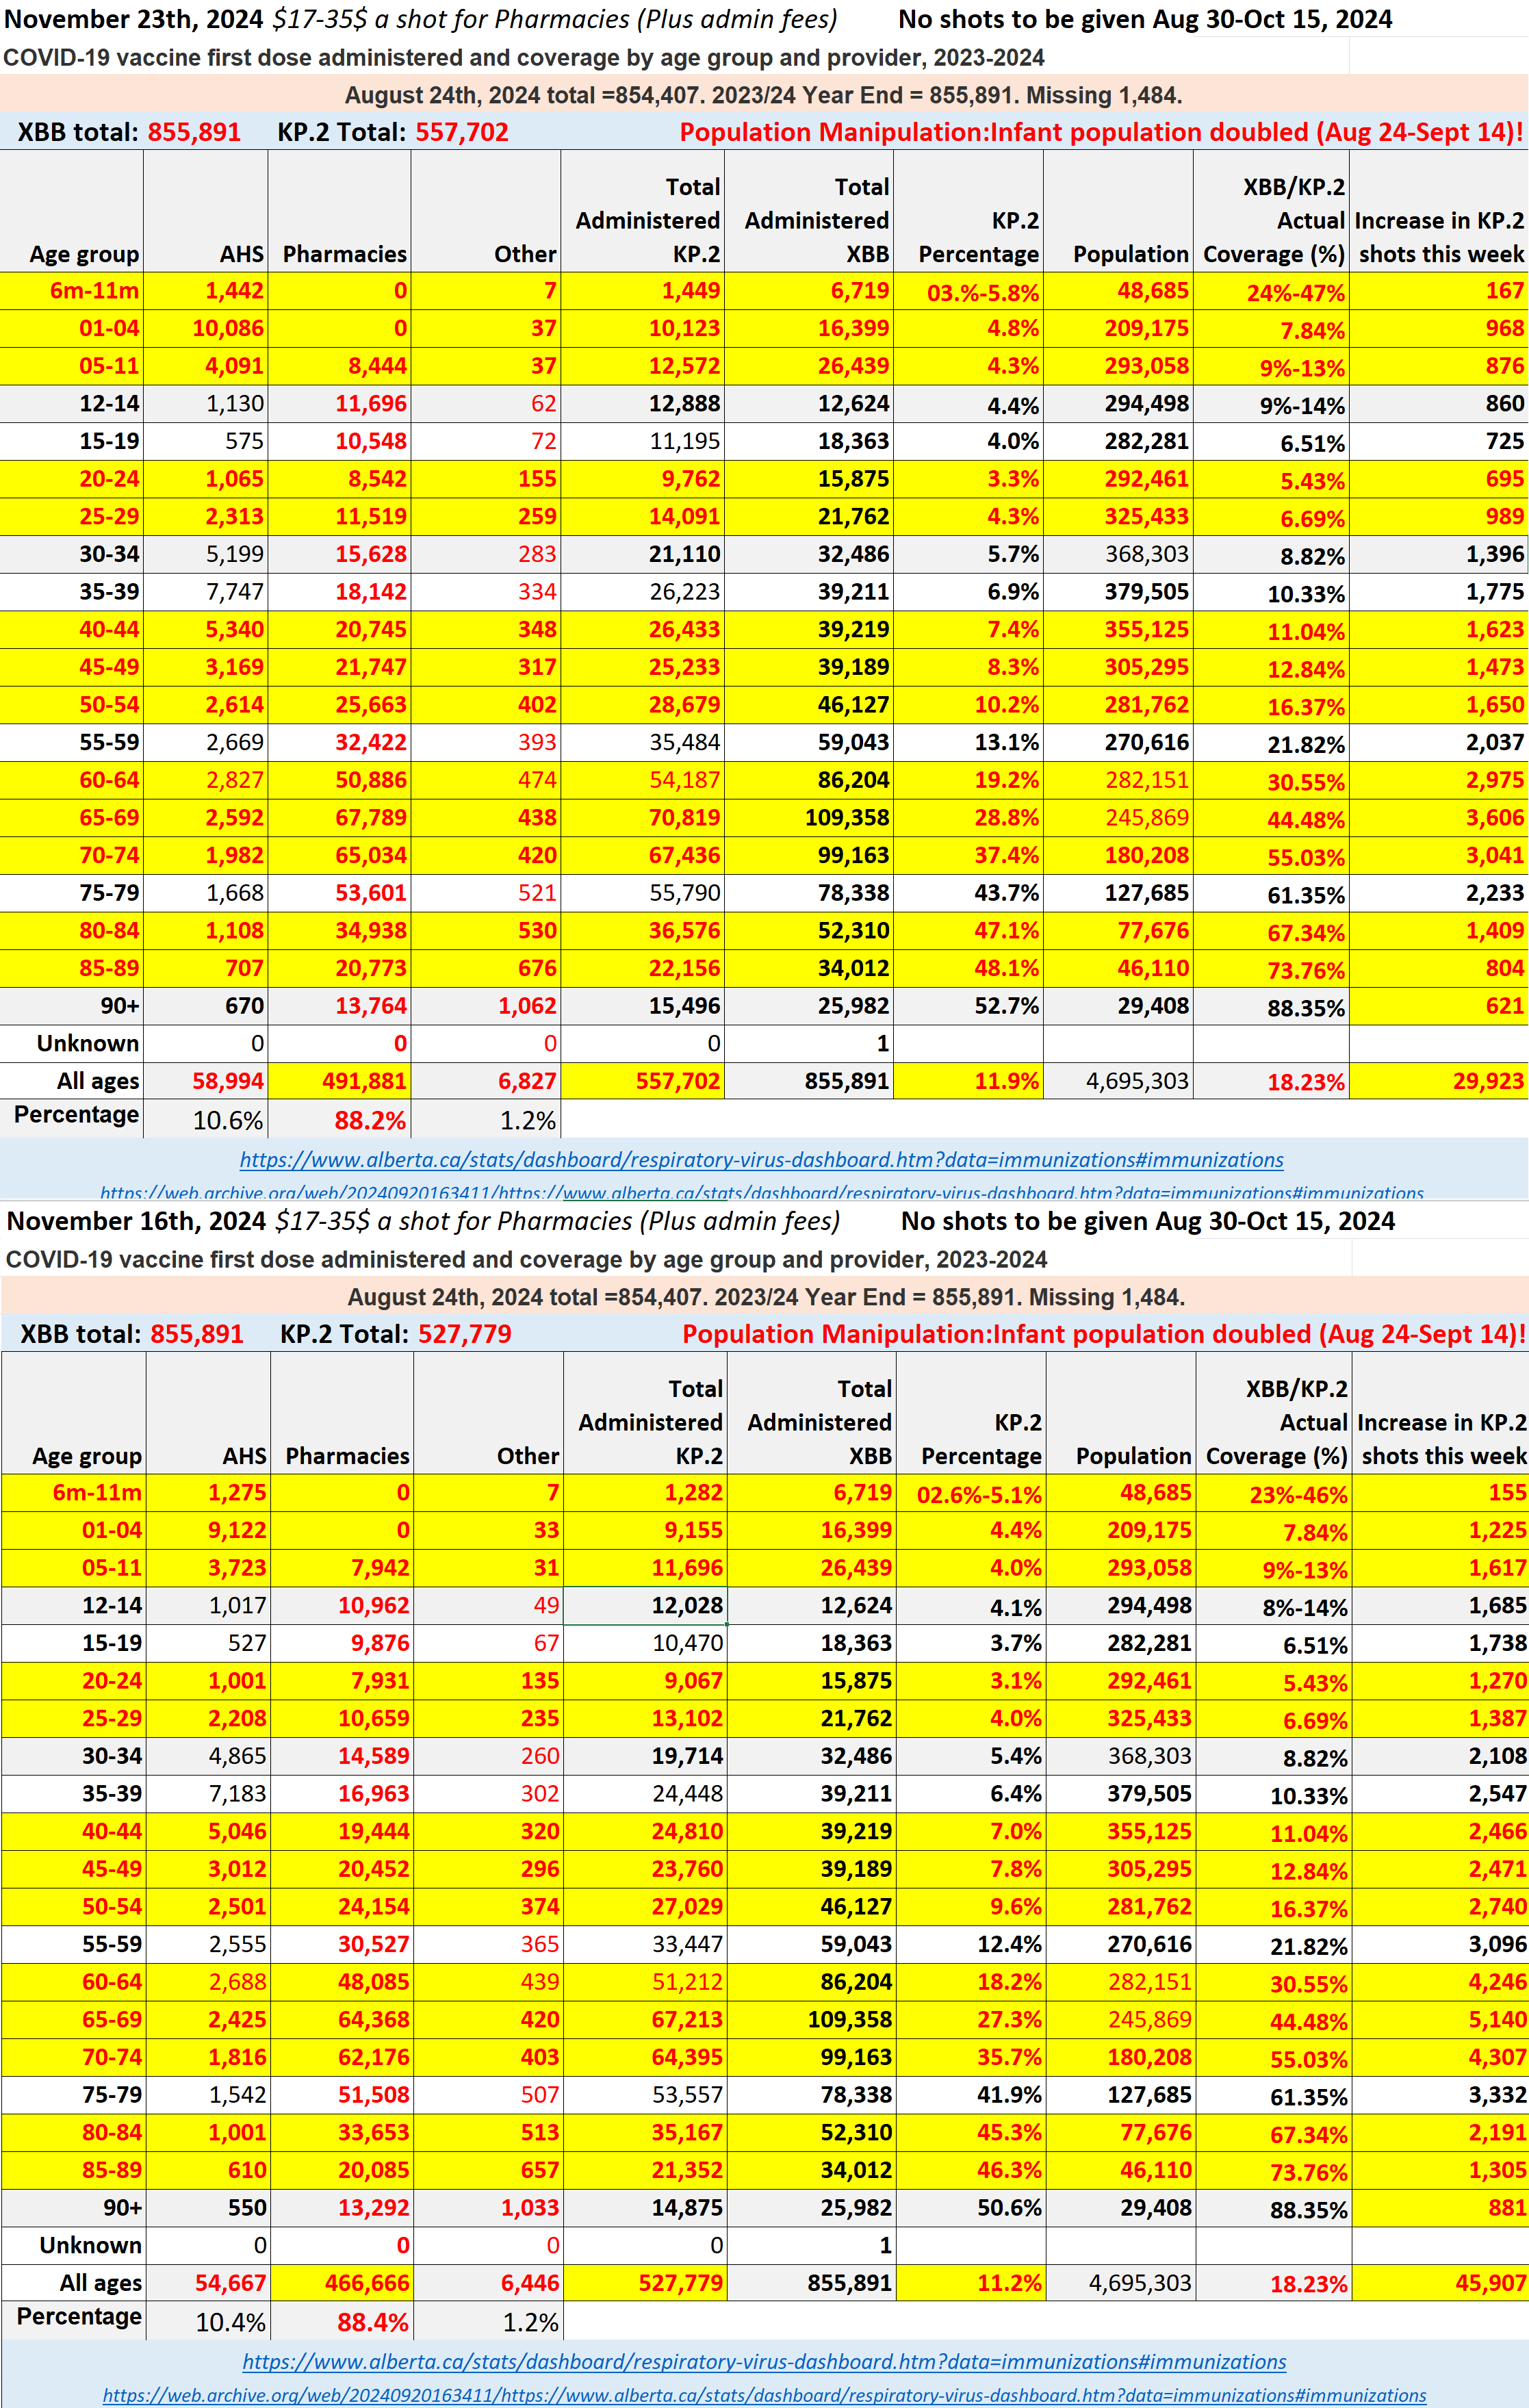Select KP.2 value 27,029
Screen dimensions: 1529x2408
pos(646,1907)
